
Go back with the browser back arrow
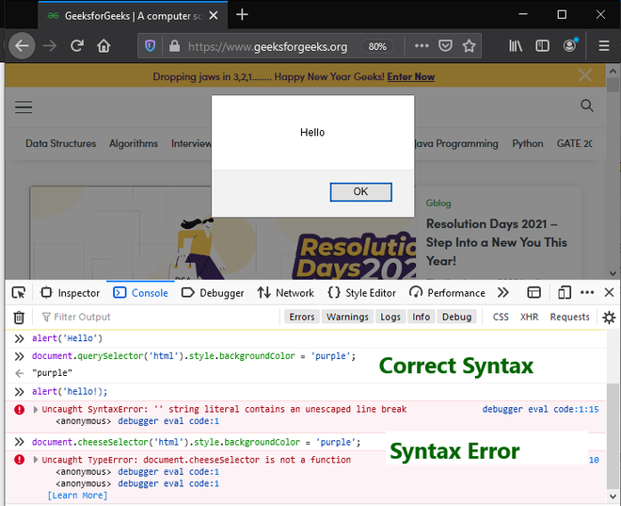point(22,46)
